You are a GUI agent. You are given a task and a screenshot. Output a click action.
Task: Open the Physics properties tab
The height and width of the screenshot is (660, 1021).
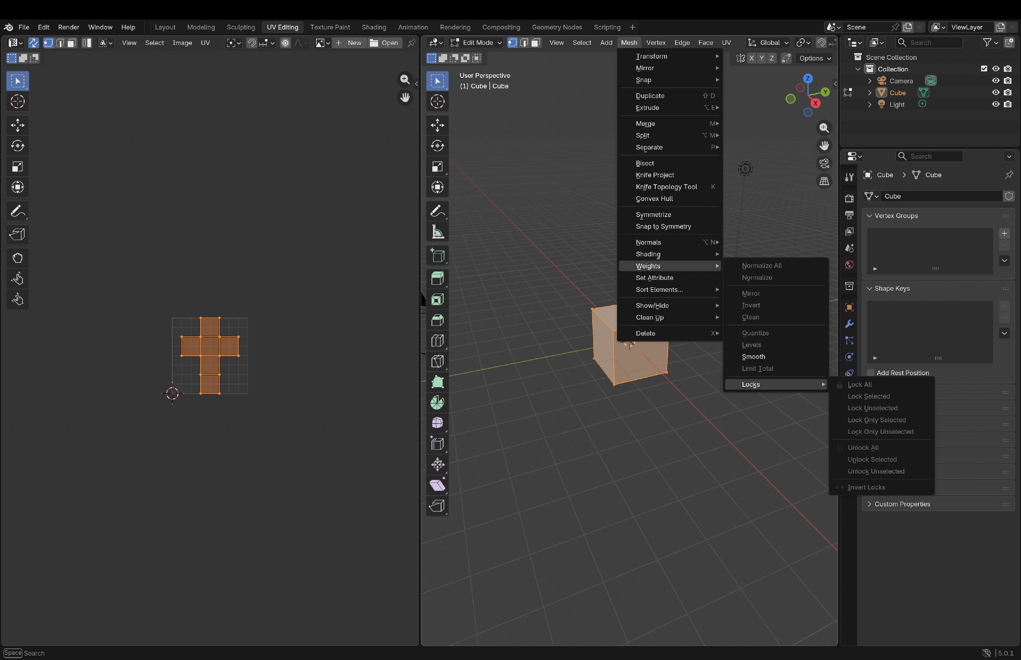coord(849,357)
